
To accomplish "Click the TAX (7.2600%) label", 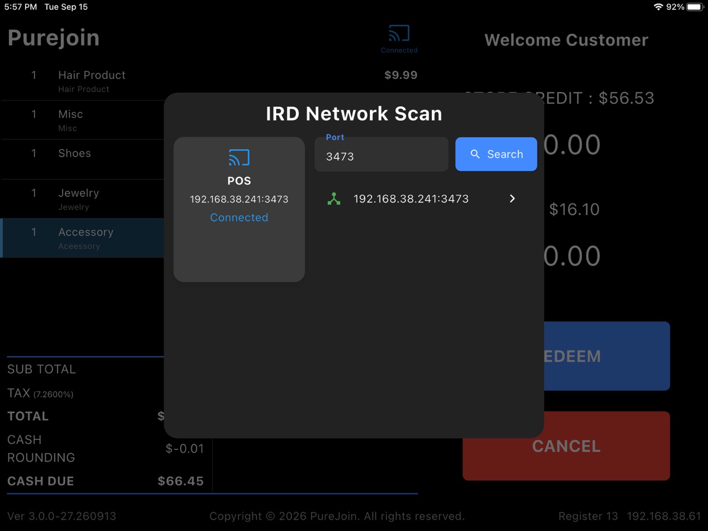I will [x=40, y=393].
